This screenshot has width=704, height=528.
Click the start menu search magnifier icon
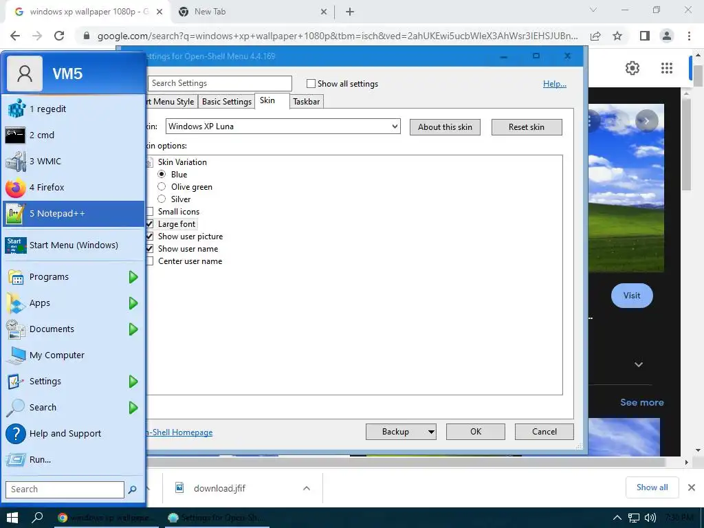[x=133, y=489]
